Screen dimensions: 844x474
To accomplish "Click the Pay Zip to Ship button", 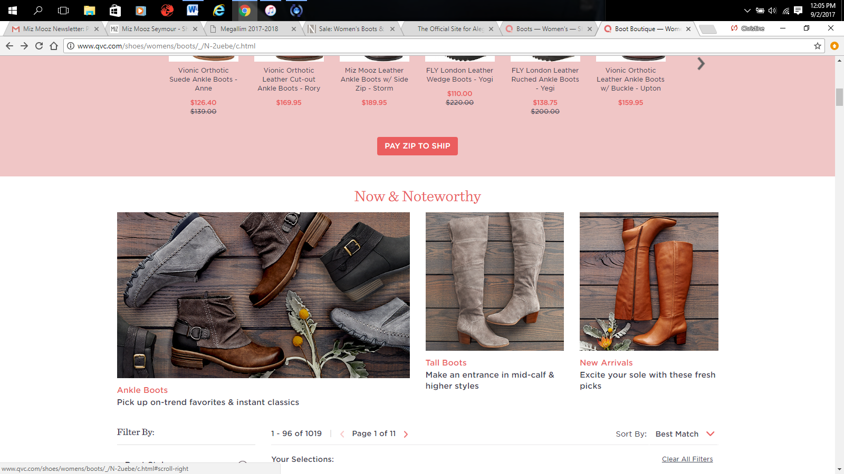I will 417,146.
